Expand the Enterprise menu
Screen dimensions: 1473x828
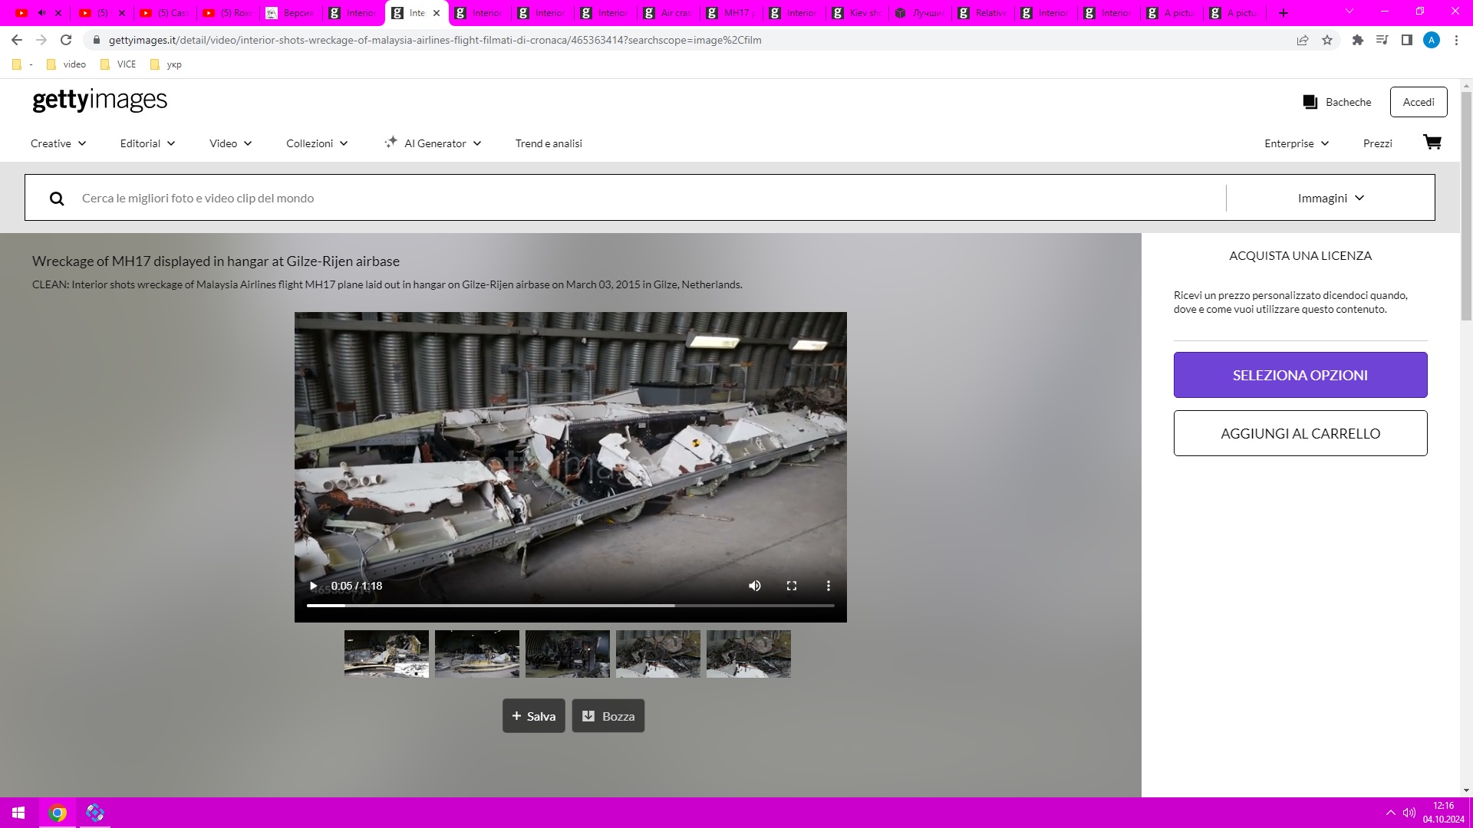[1297, 143]
